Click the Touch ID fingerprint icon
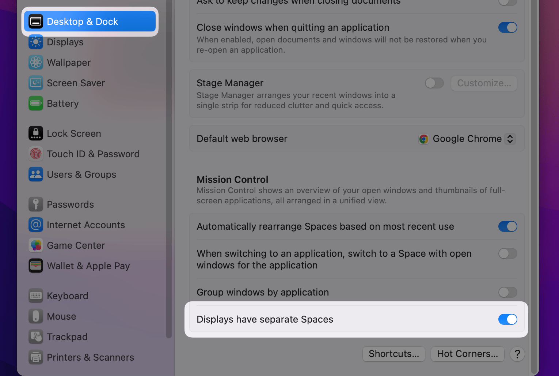The height and width of the screenshot is (376, 559). 36,154
